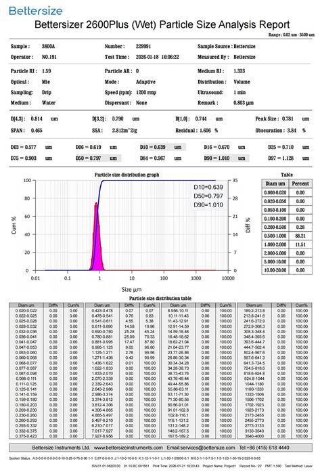Click D90=1.010 in the graph legend
This screenshot has height=474, width=320.
coord(208,204)
